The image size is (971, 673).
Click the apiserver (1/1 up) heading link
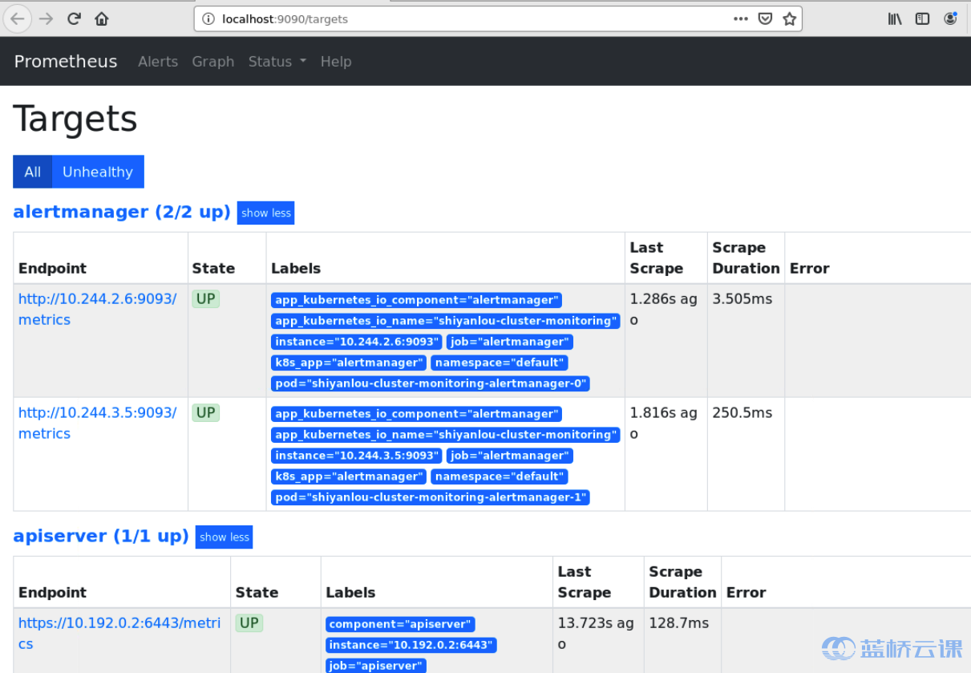tap(101, 536)
